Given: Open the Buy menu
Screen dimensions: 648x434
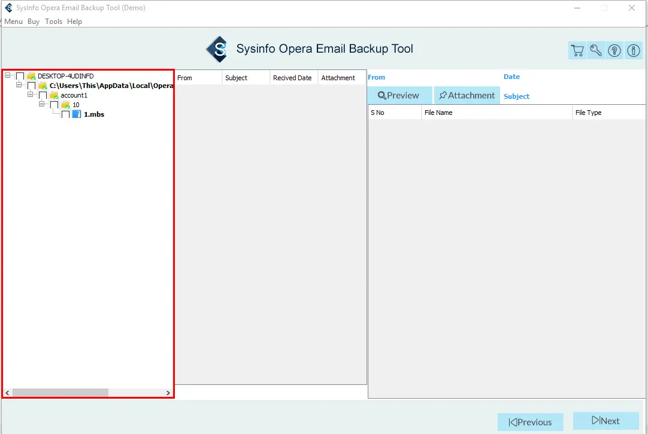Looking at the screenshot, I should click(34, 22).
